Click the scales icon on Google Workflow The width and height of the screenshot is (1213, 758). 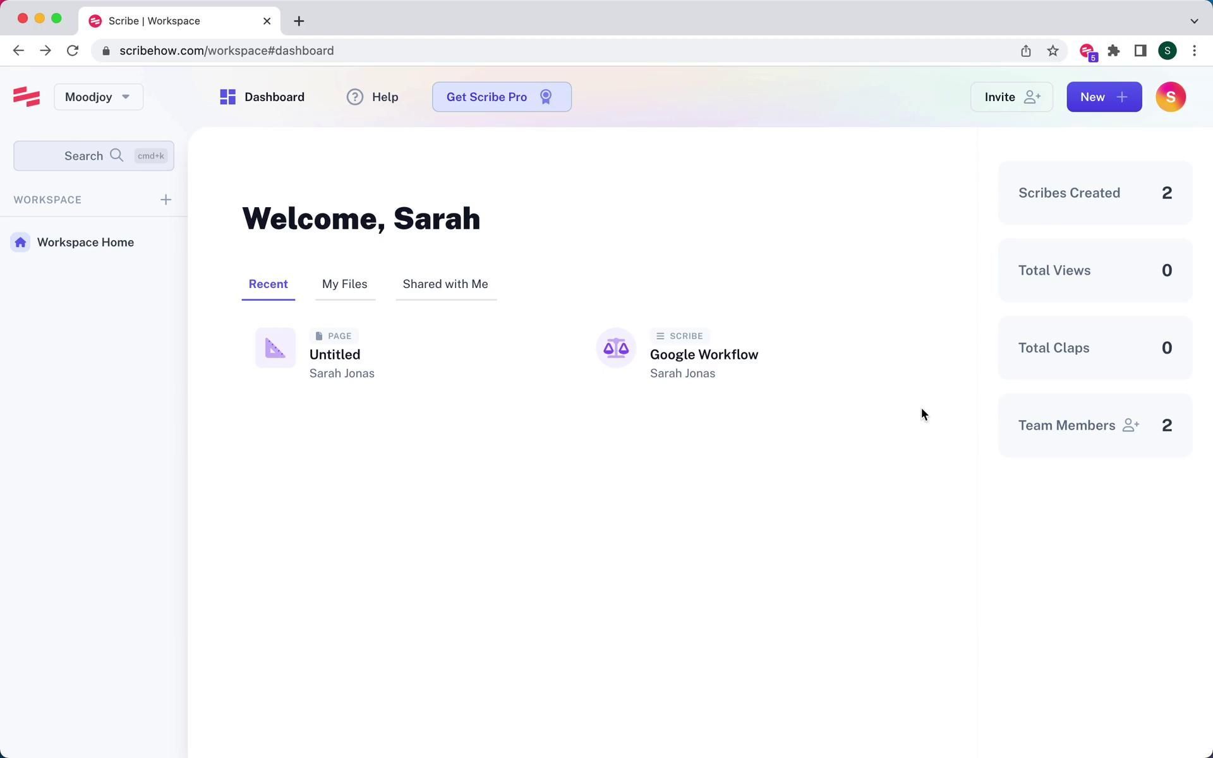[x=616, y=347]
